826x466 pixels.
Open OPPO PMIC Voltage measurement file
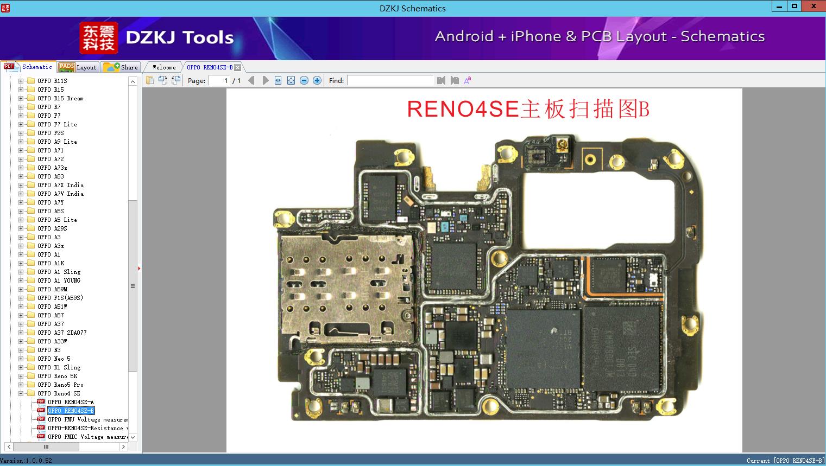point(88,437)
